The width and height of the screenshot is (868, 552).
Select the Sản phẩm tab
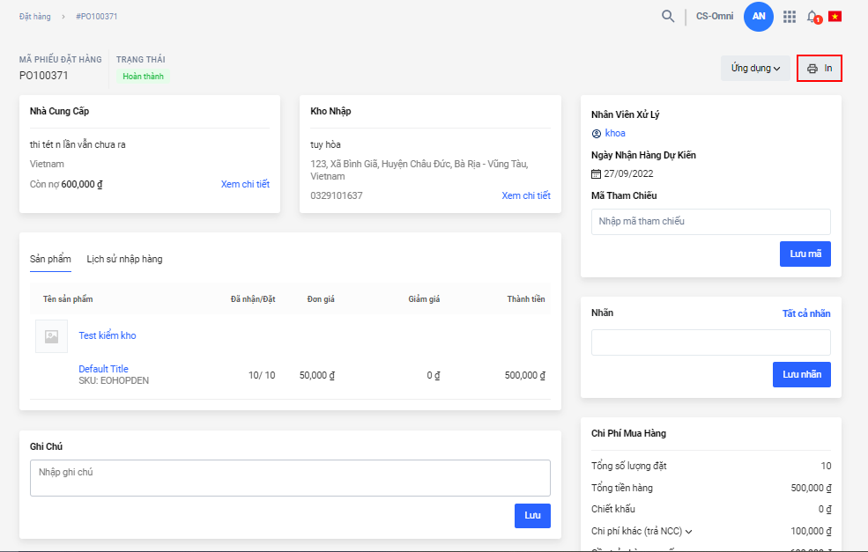[50, 259]
